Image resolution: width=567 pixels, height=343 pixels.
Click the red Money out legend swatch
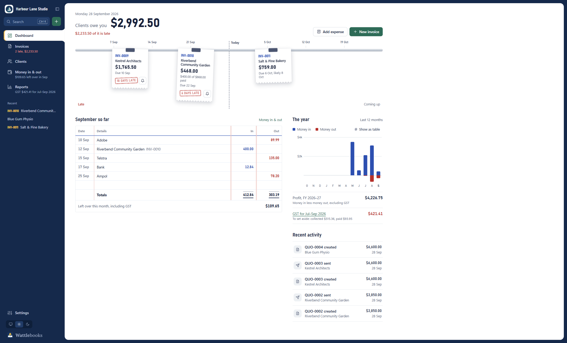(317, 130)
